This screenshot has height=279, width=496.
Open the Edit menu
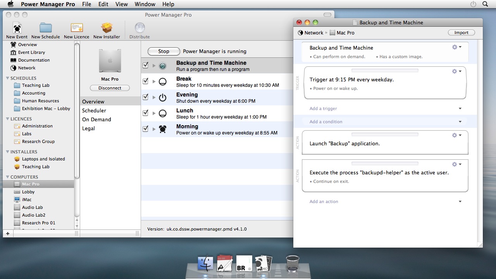click(x=103, y=4)
